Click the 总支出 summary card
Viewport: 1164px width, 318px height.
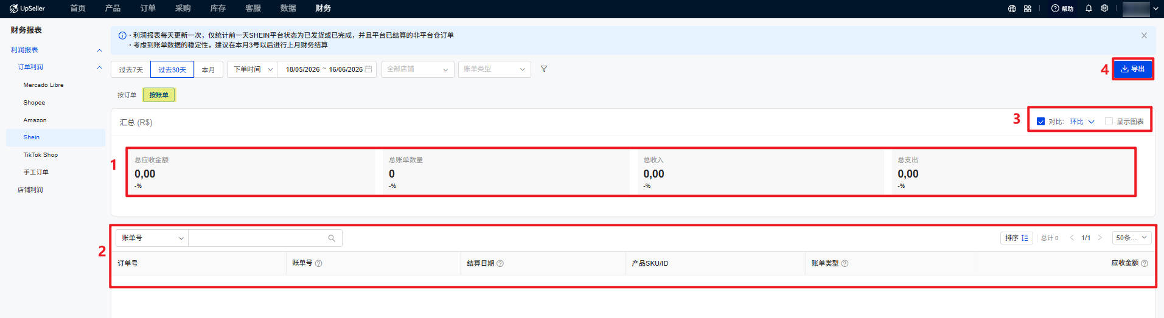coord(1013,172)
